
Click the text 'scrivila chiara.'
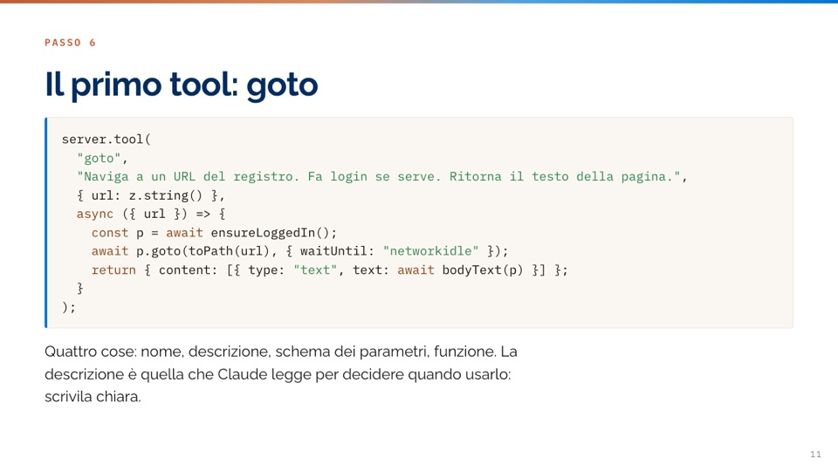(93, 397)
